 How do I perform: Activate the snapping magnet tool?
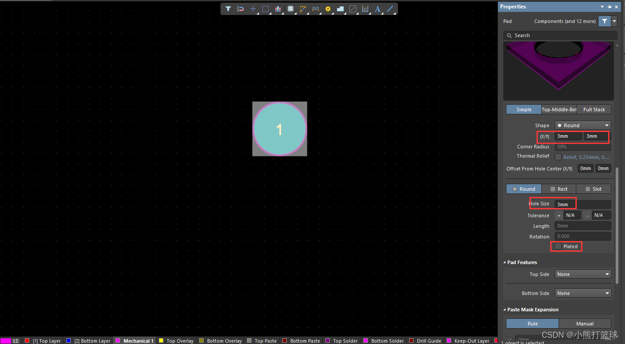click(240, 9)
